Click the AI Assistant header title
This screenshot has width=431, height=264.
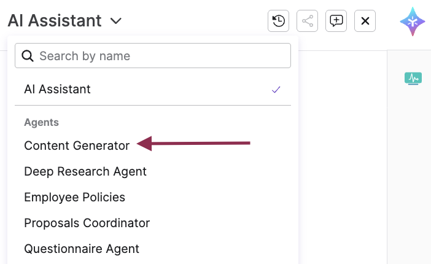tap(55, 21)
